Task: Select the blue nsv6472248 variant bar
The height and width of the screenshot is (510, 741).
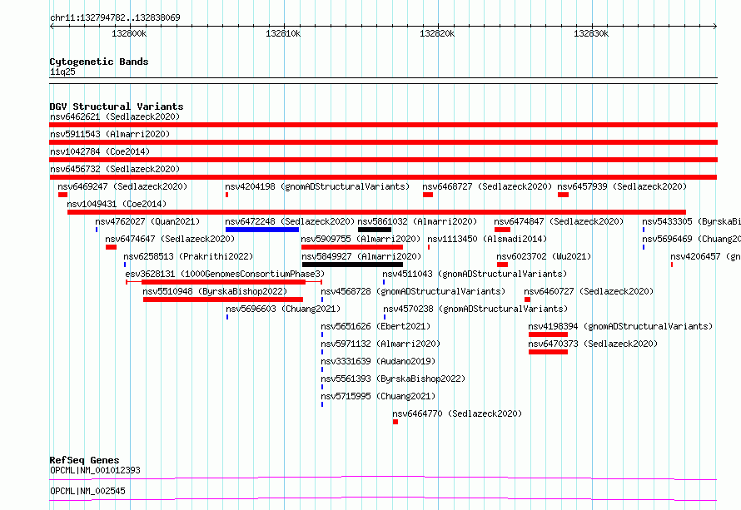Action: pyautogui.click(x=262, y=230)
